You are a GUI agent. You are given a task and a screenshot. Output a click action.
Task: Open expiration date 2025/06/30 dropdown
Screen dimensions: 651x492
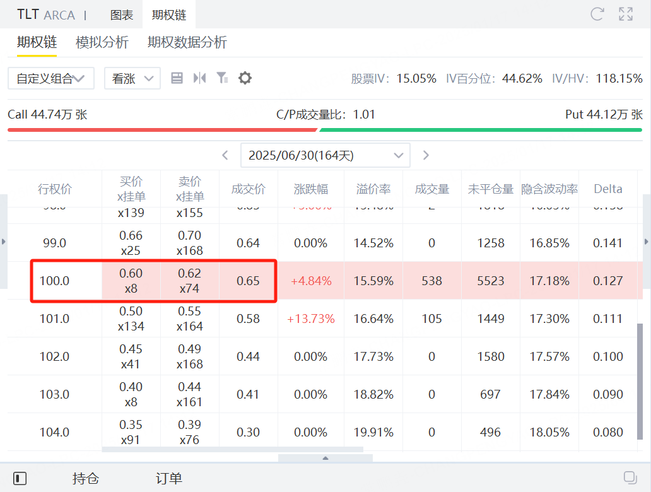325,155
